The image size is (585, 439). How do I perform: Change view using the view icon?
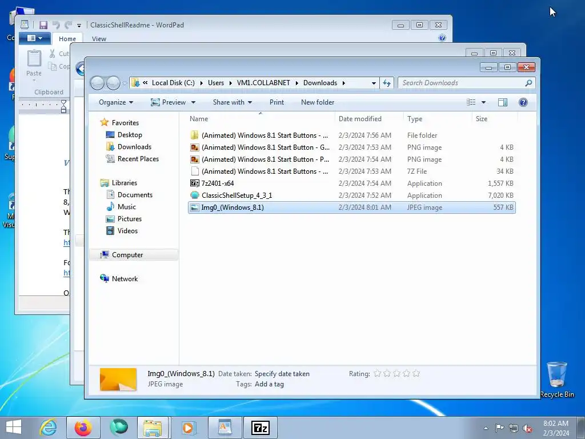click(471, 102)
